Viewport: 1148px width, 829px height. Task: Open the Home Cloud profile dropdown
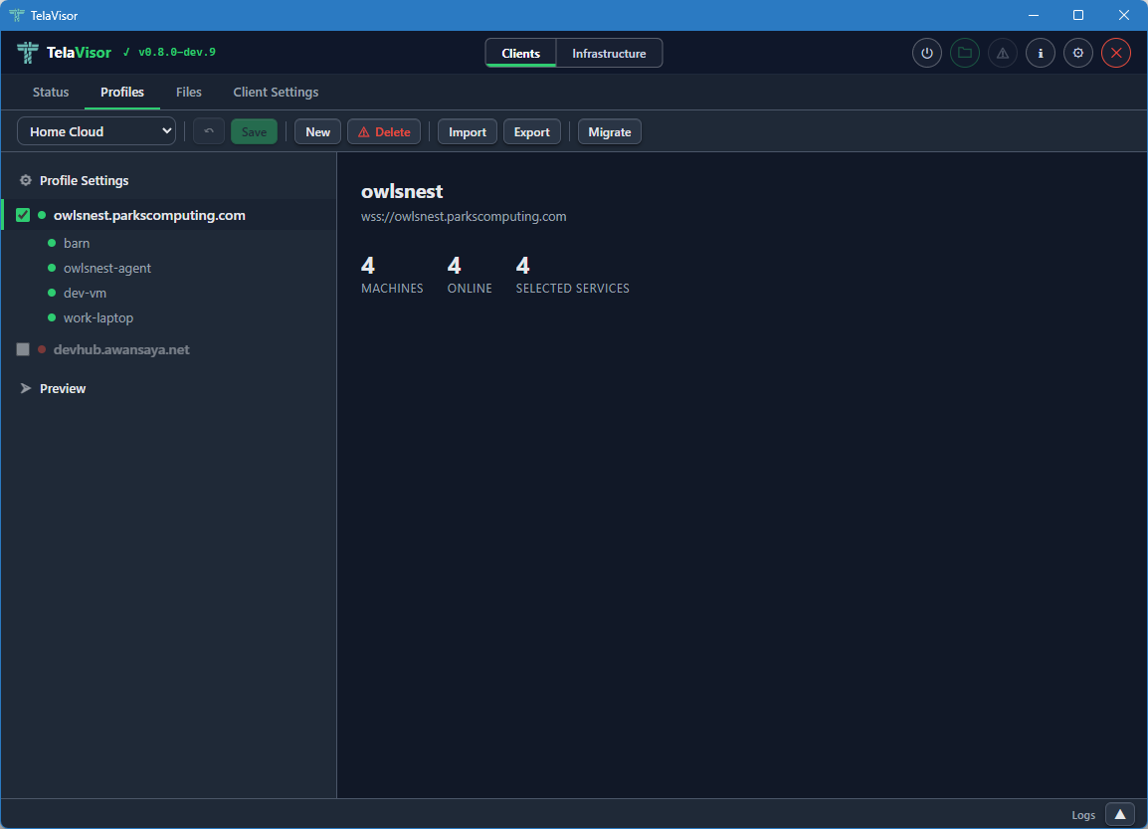96,130
